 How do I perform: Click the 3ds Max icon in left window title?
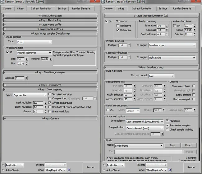tap(2, 2)
